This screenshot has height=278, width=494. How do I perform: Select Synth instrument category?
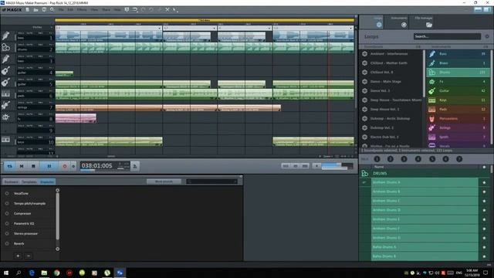[458, 137]
